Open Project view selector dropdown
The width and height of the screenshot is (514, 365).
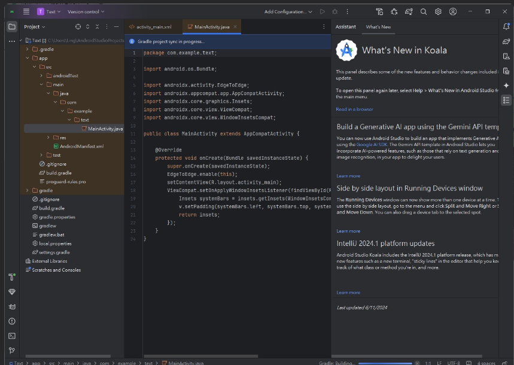[35, 26]
